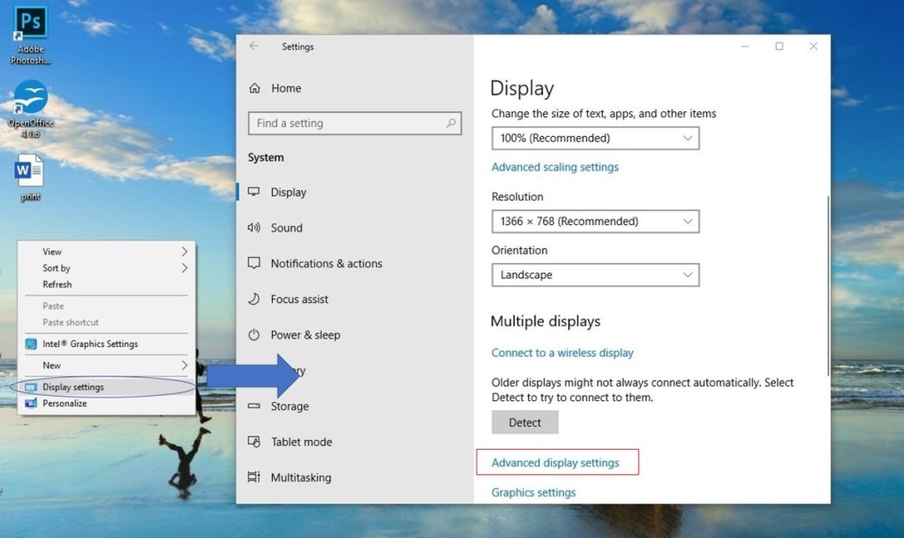Click the back arrow in Settings
The height and width of the screenshot is (538, 904).
coord(254,47)
